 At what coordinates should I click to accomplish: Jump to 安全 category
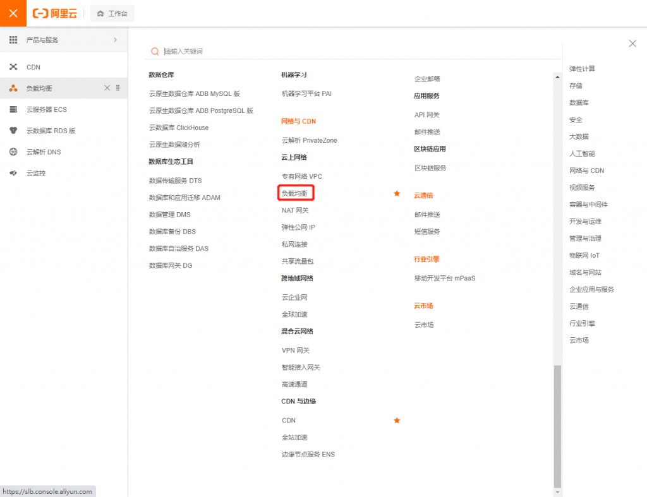coord(576,119)
